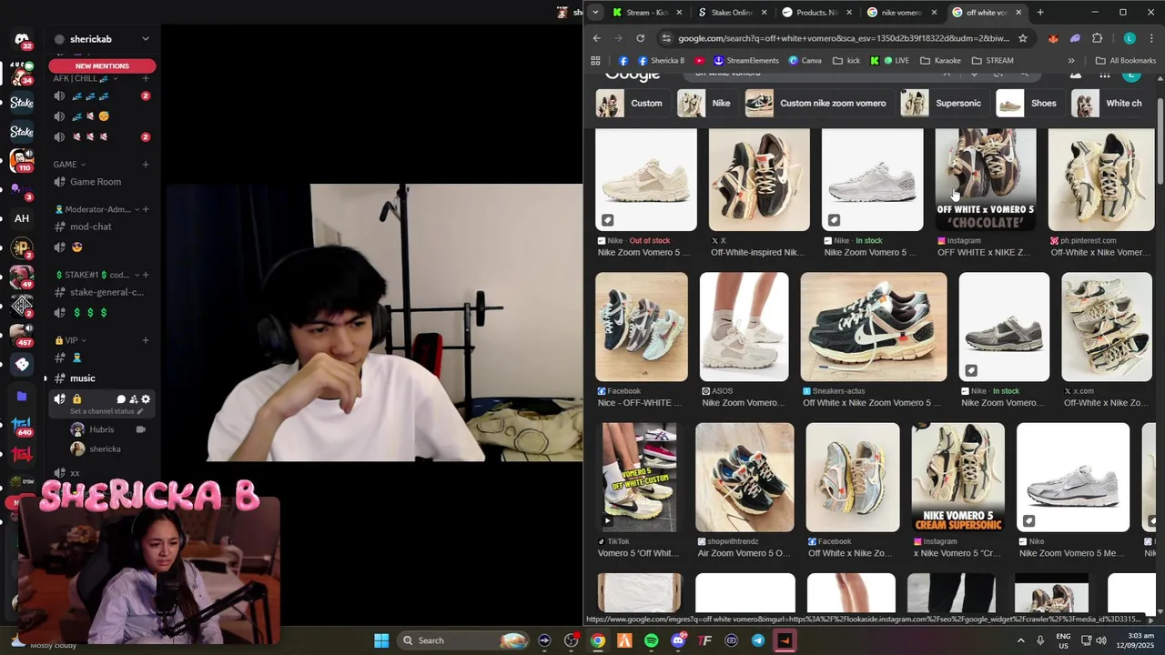Image resolution: width=1165 pixels, height=655 pixels.
Task: Open the Canva bookmark
Action: [x=805, y=61]
